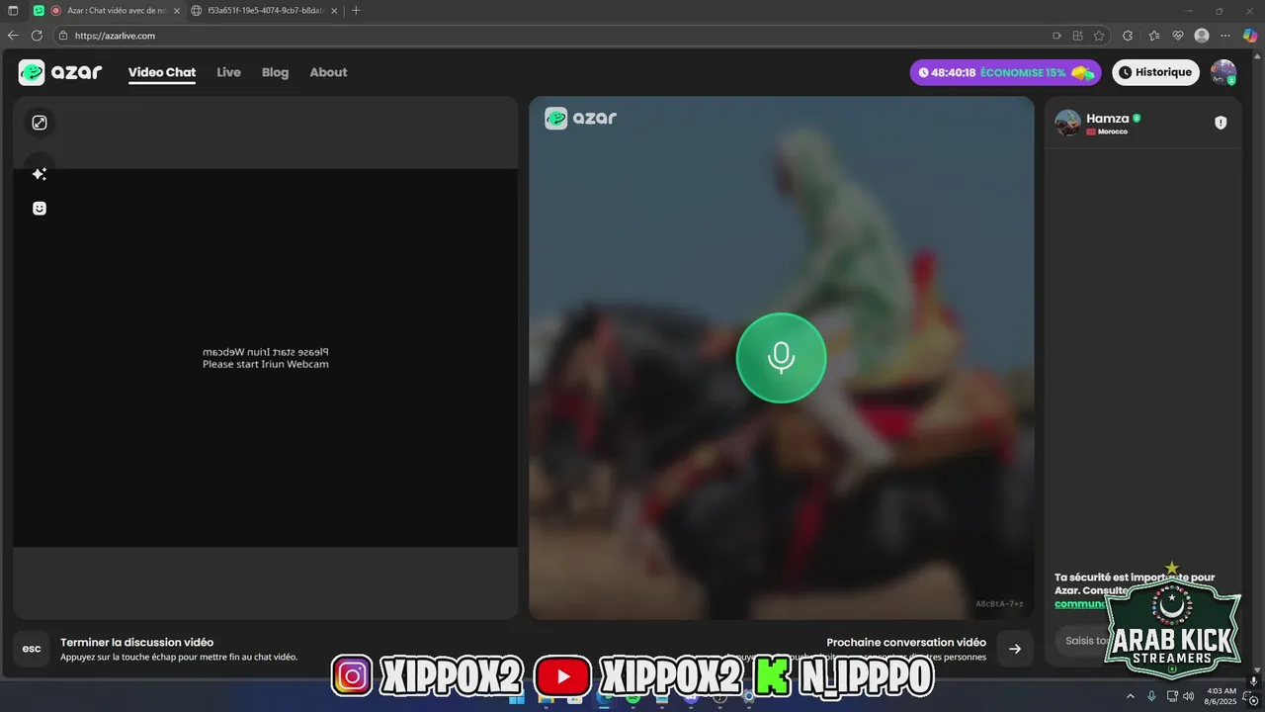Click the camera permission icon in address bar

pos(1056,36)
